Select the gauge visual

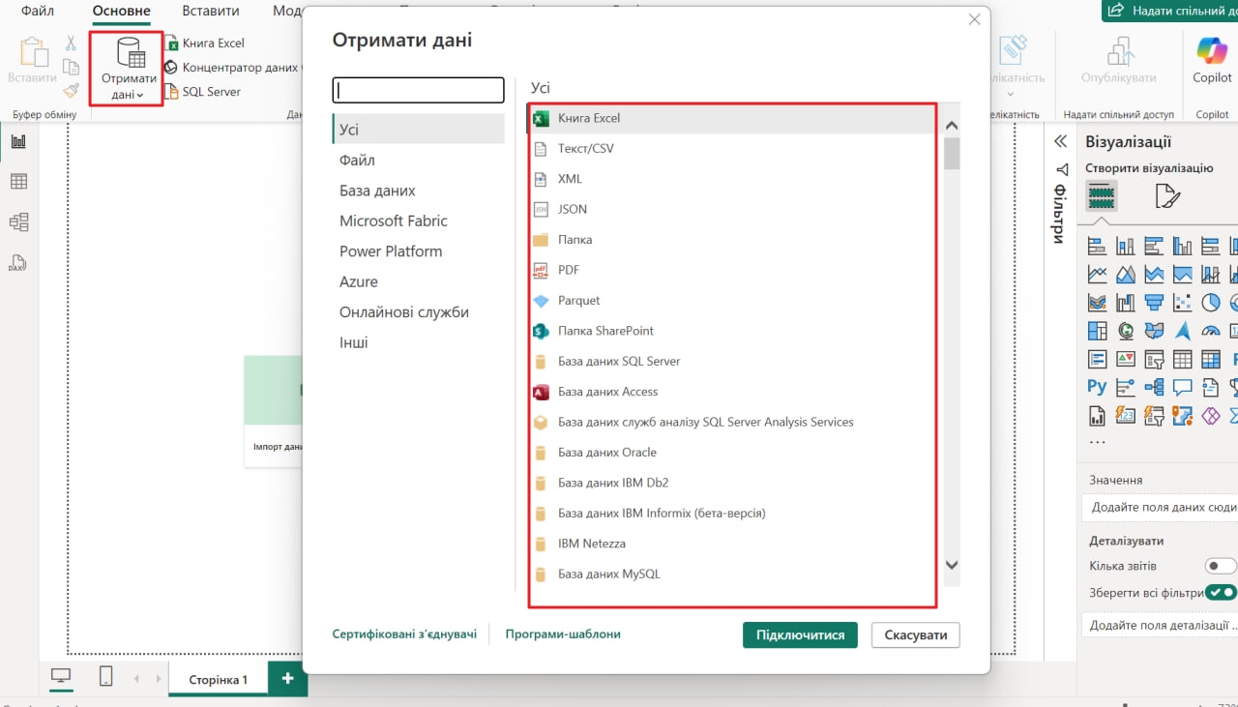(1211, 331)
